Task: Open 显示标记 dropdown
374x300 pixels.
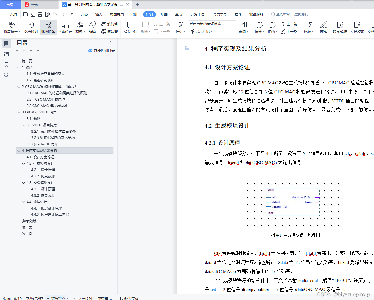Action: pos(201,31)
